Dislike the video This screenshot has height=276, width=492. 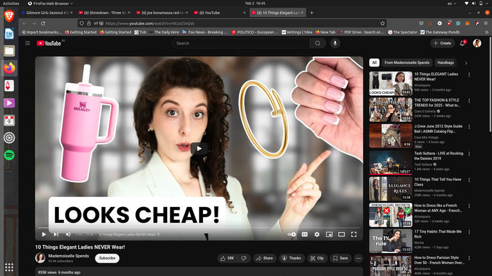(x=244, y=258)
